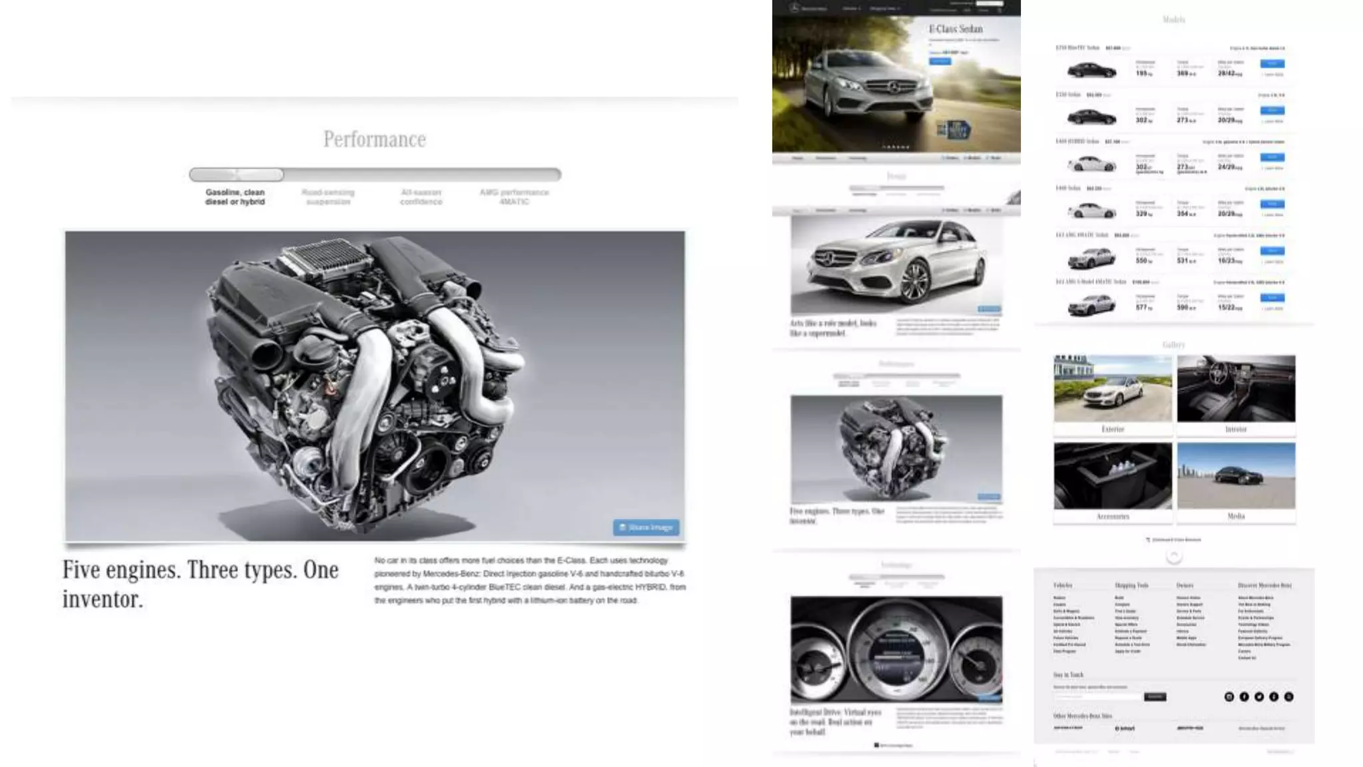Image resolution: width=1363 pixels, height=767 pixels.
Task: Click the smart brand logo in footer
Action: point(1125,728)
